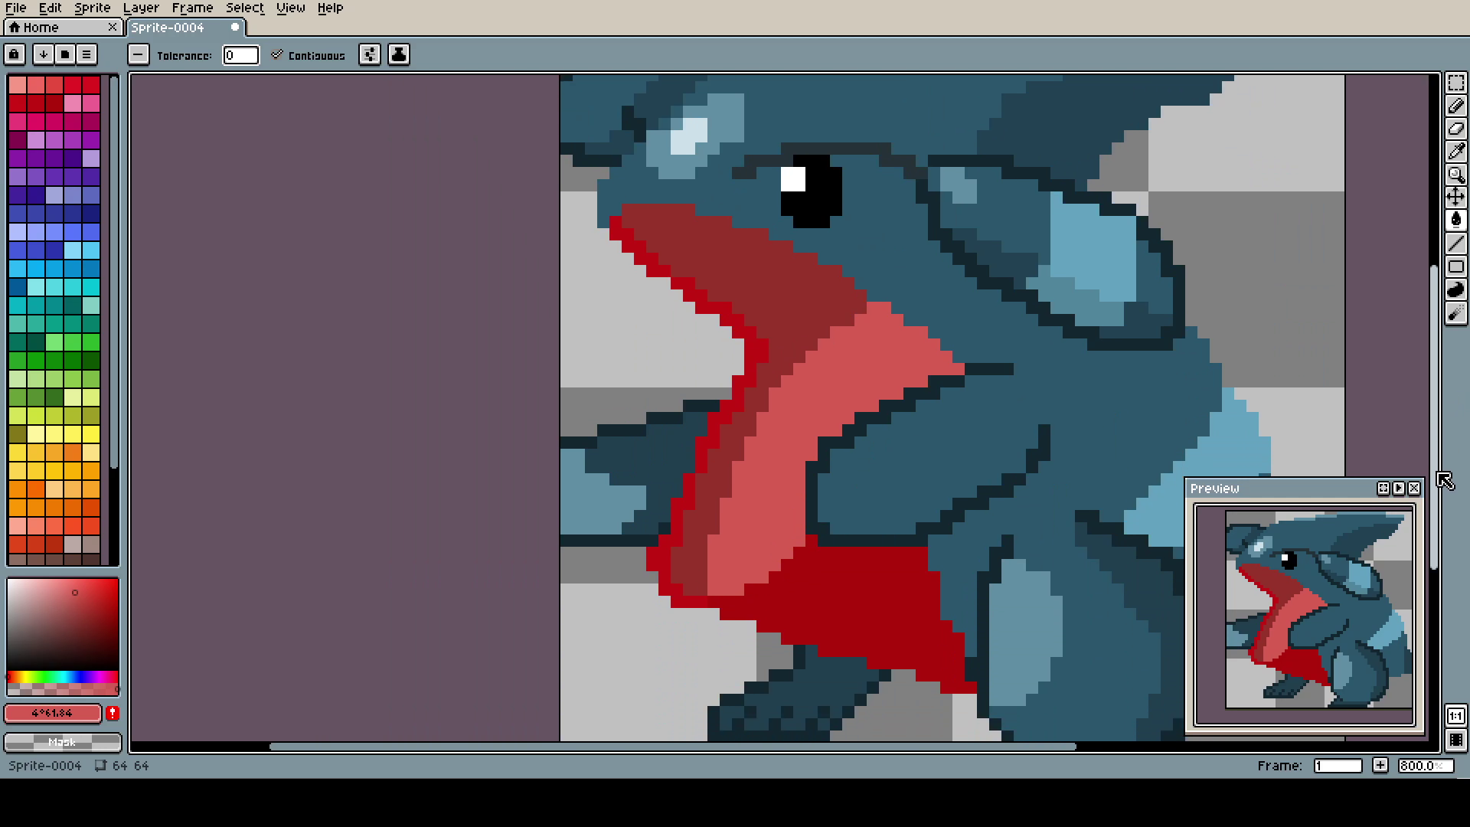Open the Help menu

pos(330,8)
